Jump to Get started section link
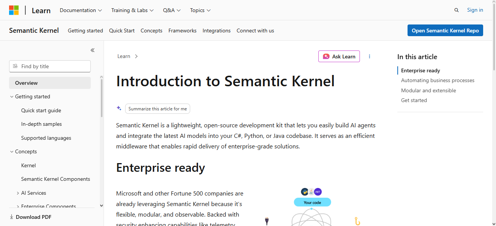This screenshot has width=496, height=226. [x=414, y=100]
